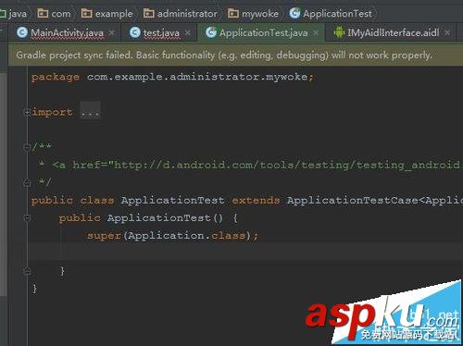Viewport: 463px width, 346px height.
Task: Open the administrator breadcrumb folder
Action: pos(181,14)
